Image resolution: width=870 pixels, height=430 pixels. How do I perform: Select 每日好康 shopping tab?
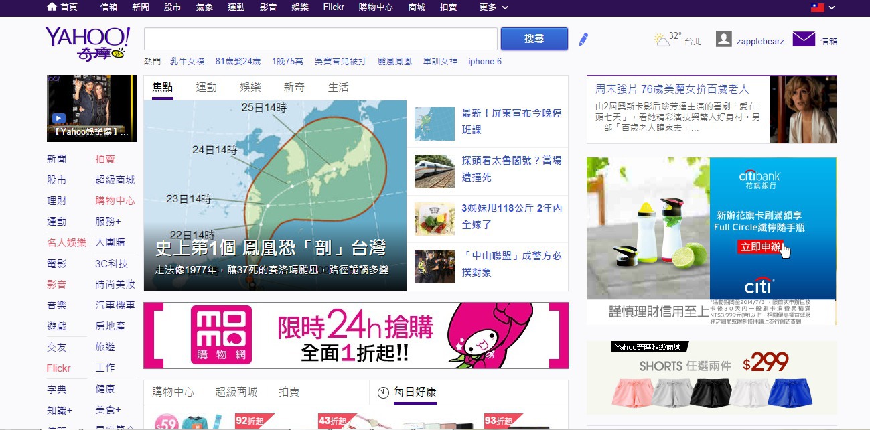(415, 392)
